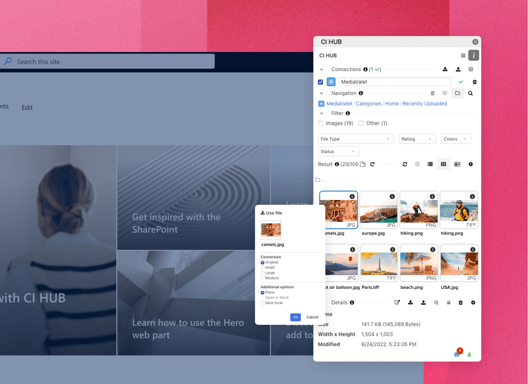Image resolution: width=528 pixels, height=384 pixels.
Task: Open the Rating dropdown
Action: [417, 139]
